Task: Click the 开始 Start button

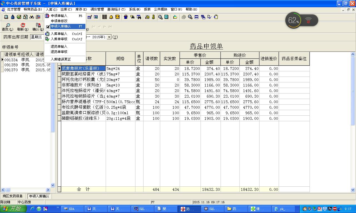Action: pos(13,209)
